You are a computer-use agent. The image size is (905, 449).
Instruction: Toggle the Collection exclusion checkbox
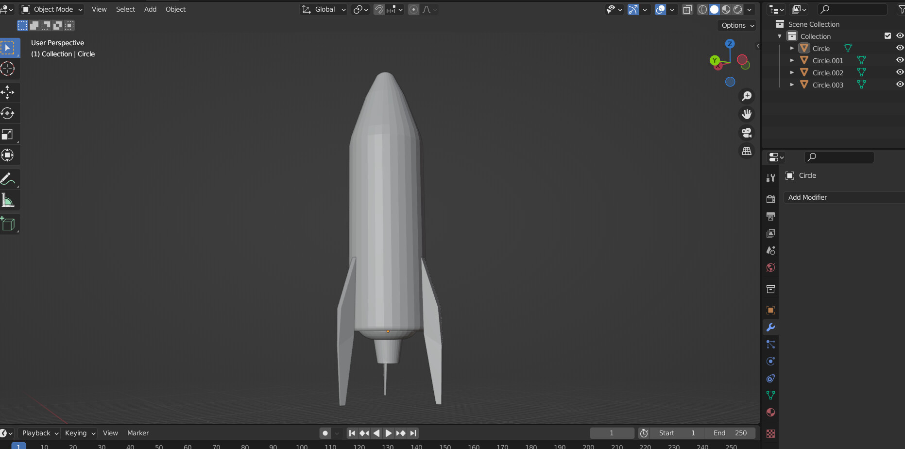coord(888,35)
